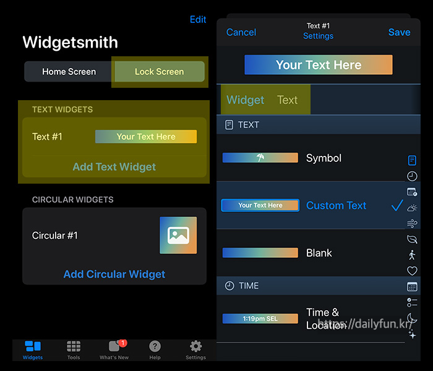Click the Settings label under Text #1 title
The width and height of the screenshot is (433, 371).
[x=318, y=36]
